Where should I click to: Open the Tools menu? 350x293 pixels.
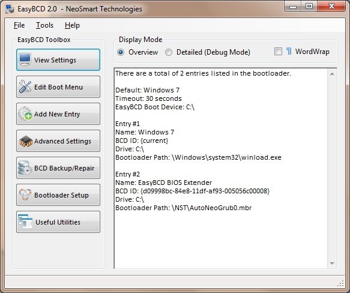click(44, 25)
